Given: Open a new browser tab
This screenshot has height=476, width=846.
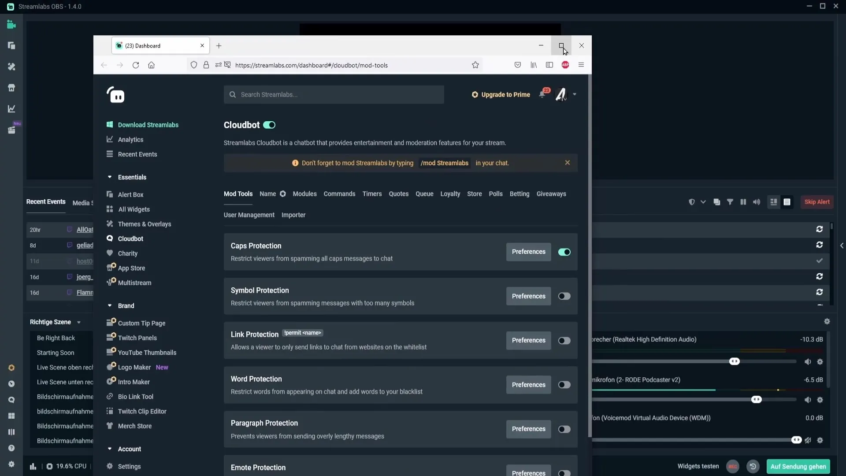Looking at the screenshot, I should coord(219,46).
